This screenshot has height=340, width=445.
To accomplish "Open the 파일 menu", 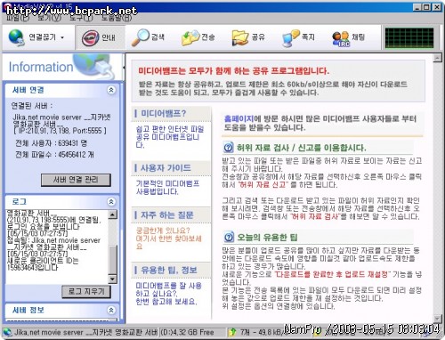I will [x=18, y=18].
